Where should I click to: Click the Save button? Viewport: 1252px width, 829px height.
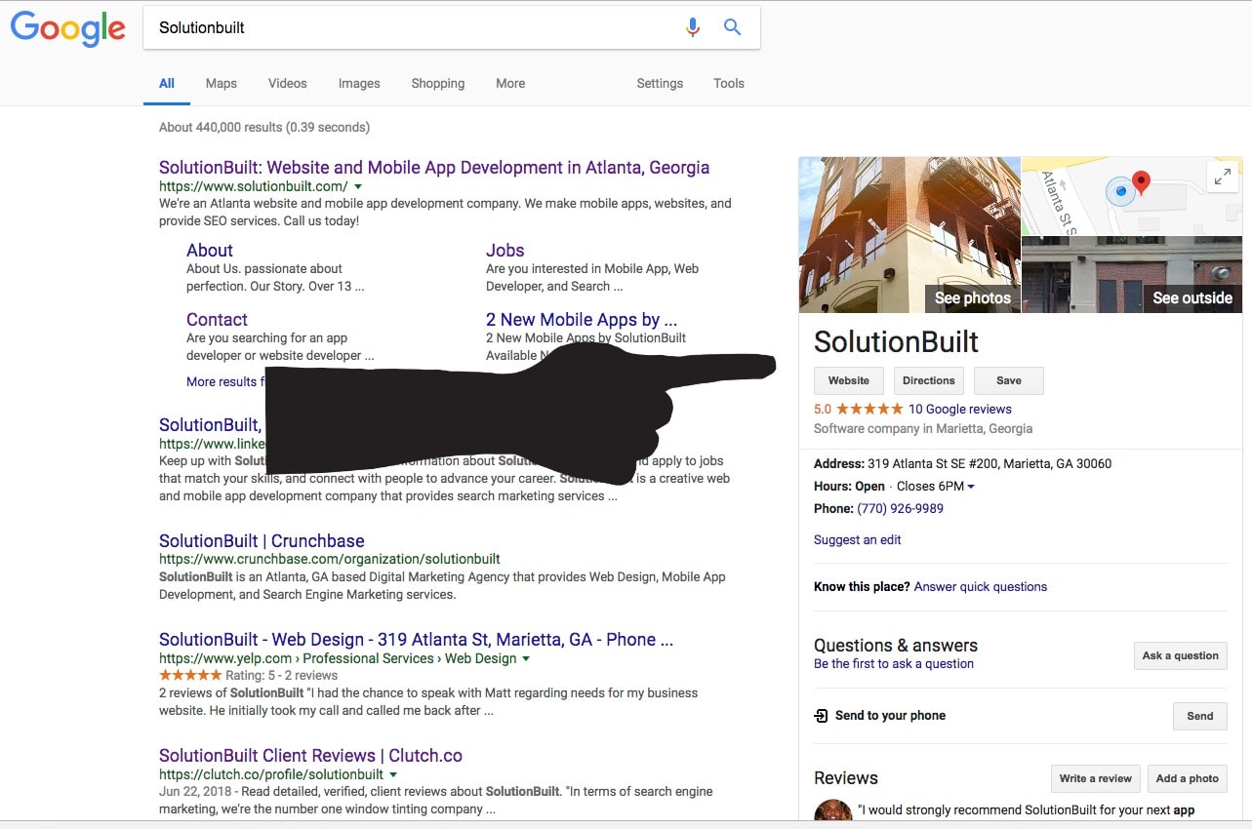coord(1009,380)
